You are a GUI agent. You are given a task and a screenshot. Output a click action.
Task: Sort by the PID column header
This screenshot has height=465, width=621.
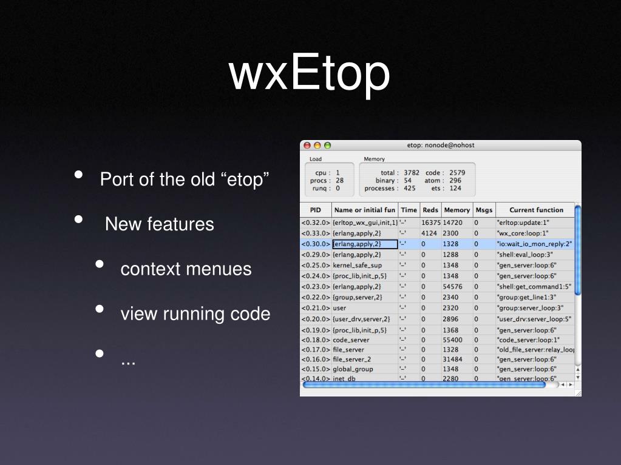(x=316, y=210)
